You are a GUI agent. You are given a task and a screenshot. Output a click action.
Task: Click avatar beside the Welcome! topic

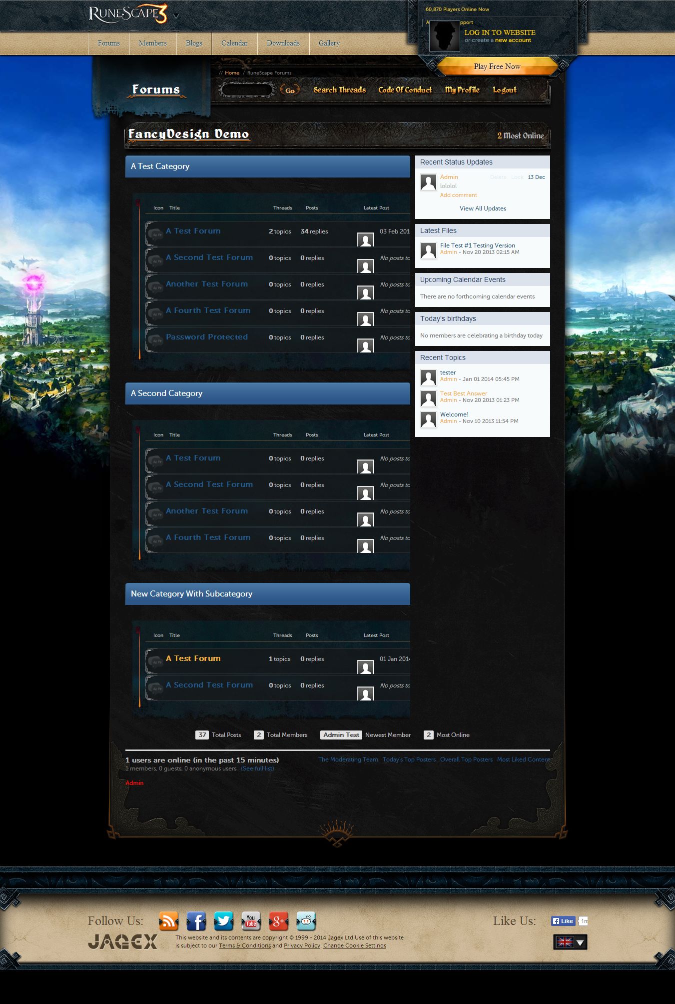(428, 419)
